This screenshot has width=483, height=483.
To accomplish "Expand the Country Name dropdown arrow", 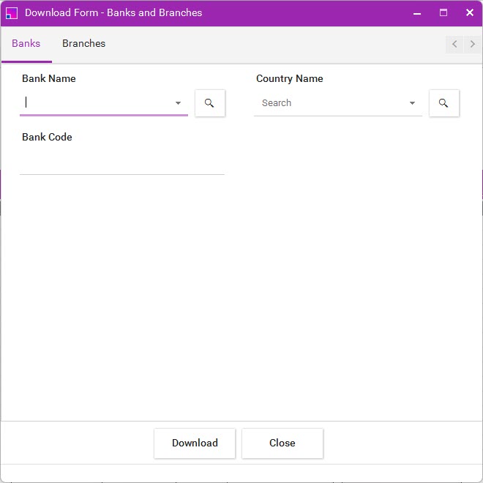I will pos(412,103).
